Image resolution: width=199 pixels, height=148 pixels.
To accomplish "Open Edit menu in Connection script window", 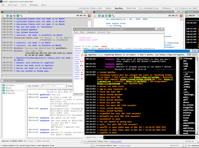I will [x=82, y=32].
